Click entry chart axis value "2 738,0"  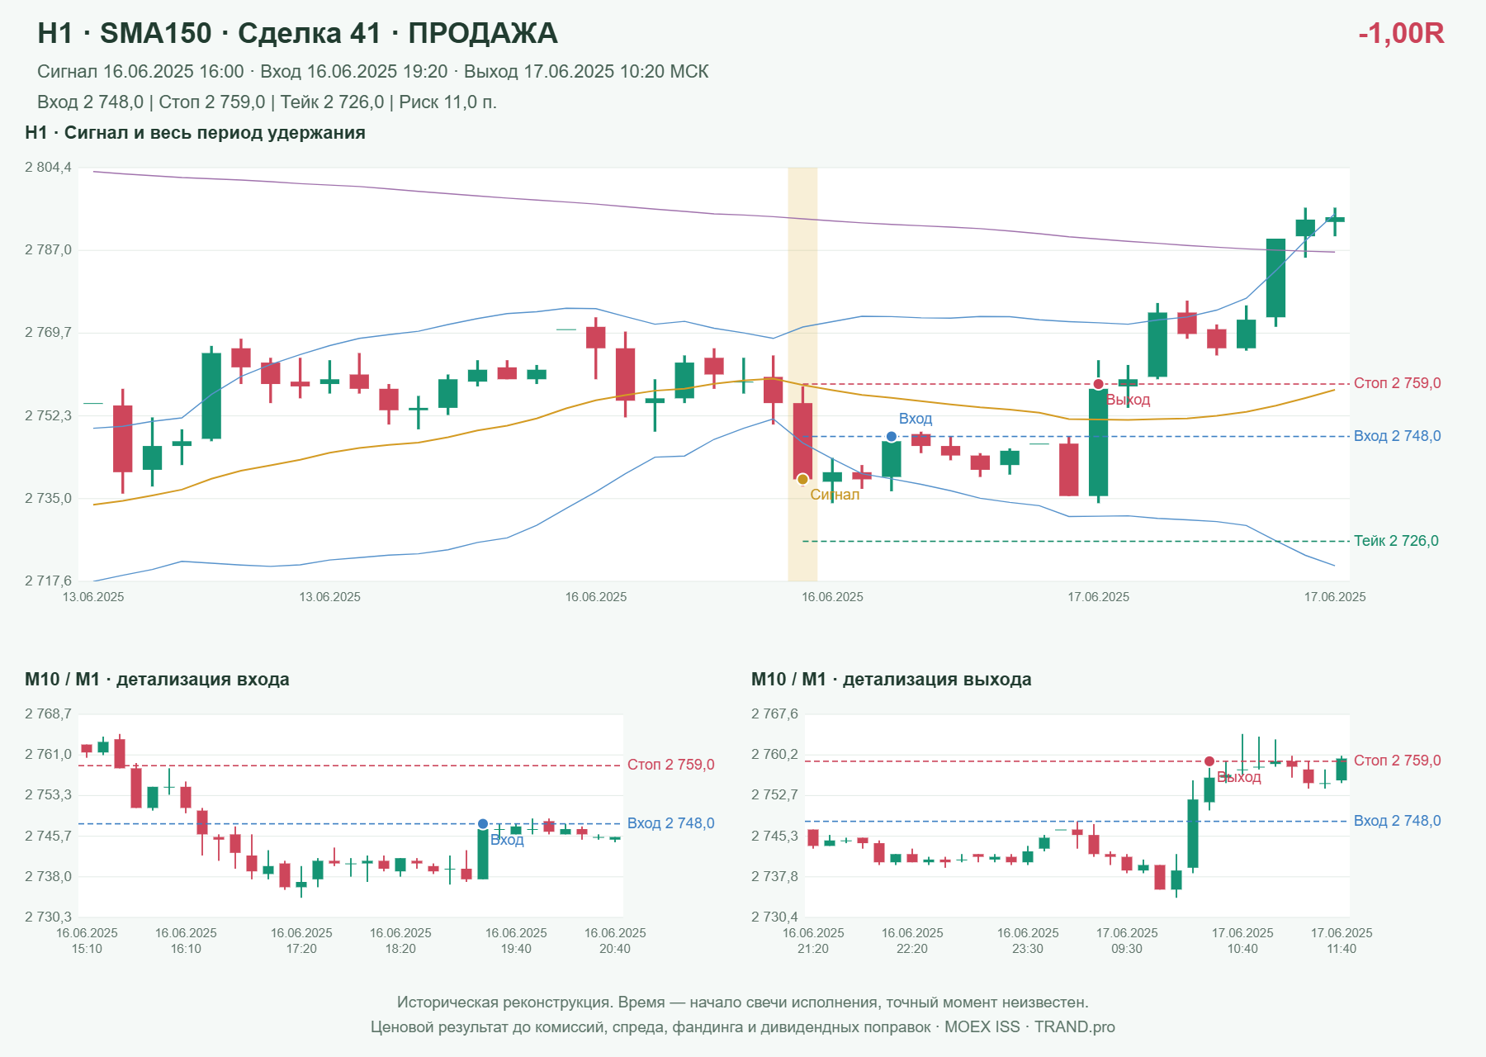pyautogui.click(x=48, y=877)
